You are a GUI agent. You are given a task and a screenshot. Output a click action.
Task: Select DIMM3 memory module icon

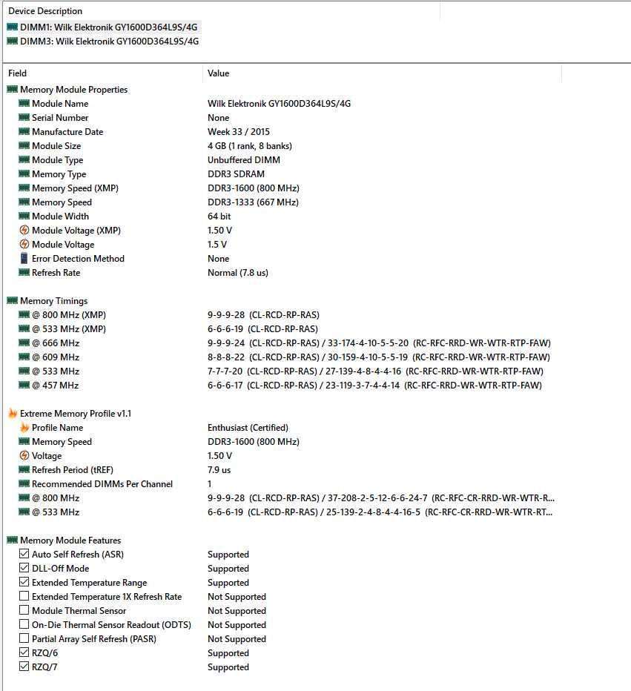pyautogui.click(x=13, y=42)
